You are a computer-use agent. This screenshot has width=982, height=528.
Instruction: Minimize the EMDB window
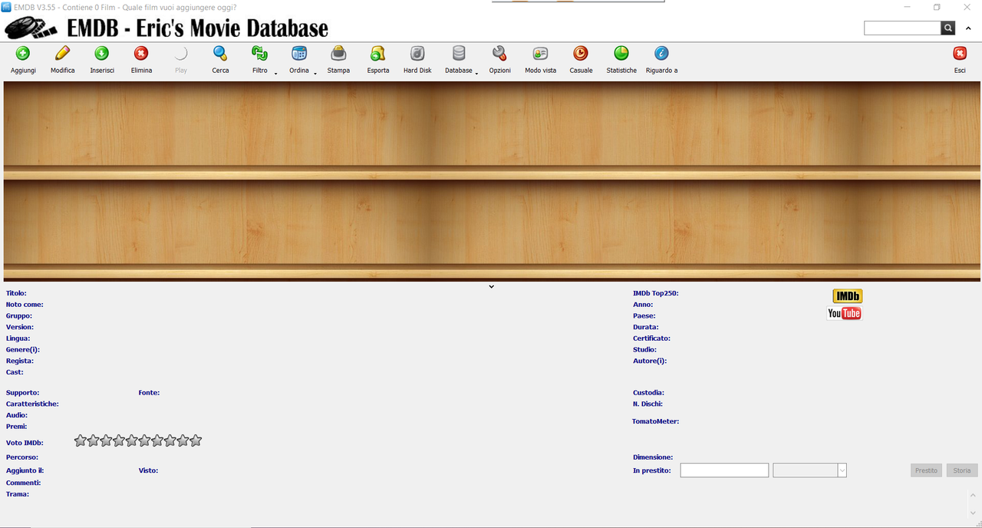[908, 7]
